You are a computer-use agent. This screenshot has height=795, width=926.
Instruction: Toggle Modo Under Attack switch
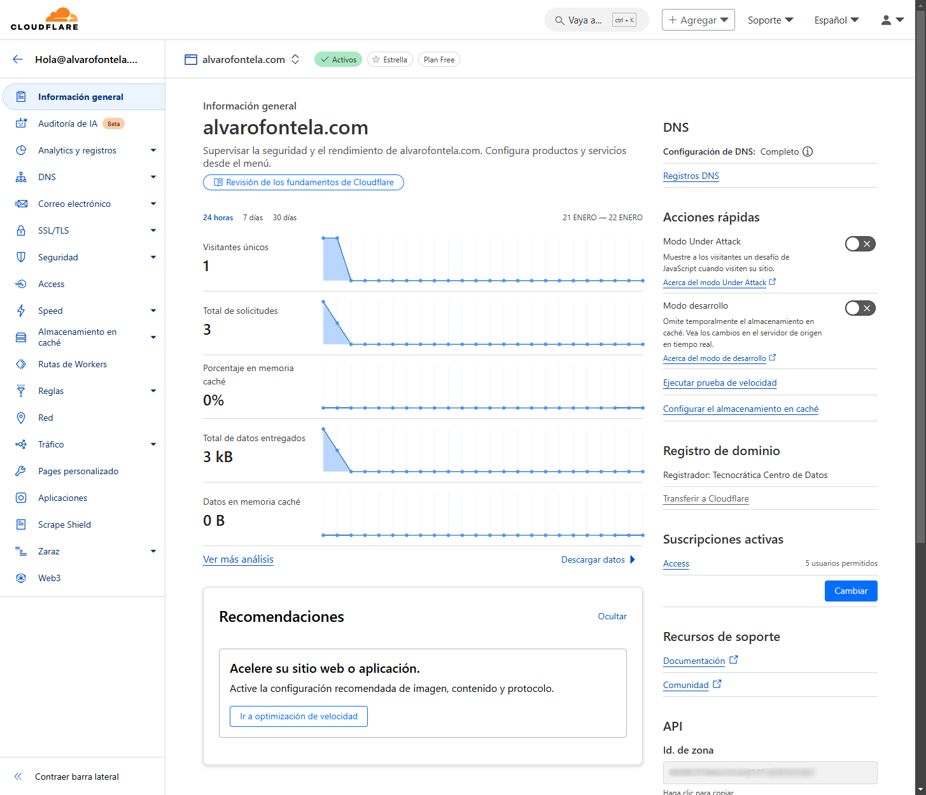tap(860, 244)
